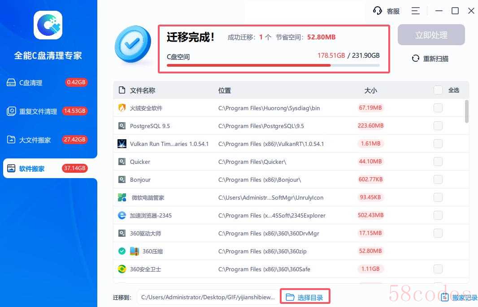Check the 火绒安全软件 row checkbox
478x307 pixels.
pos(438,108)
